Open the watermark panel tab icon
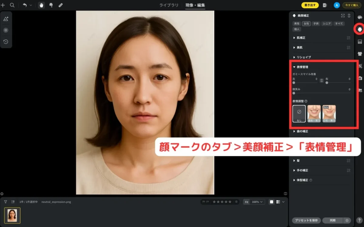This screenshot has height=227, width=364. [360, 90]
